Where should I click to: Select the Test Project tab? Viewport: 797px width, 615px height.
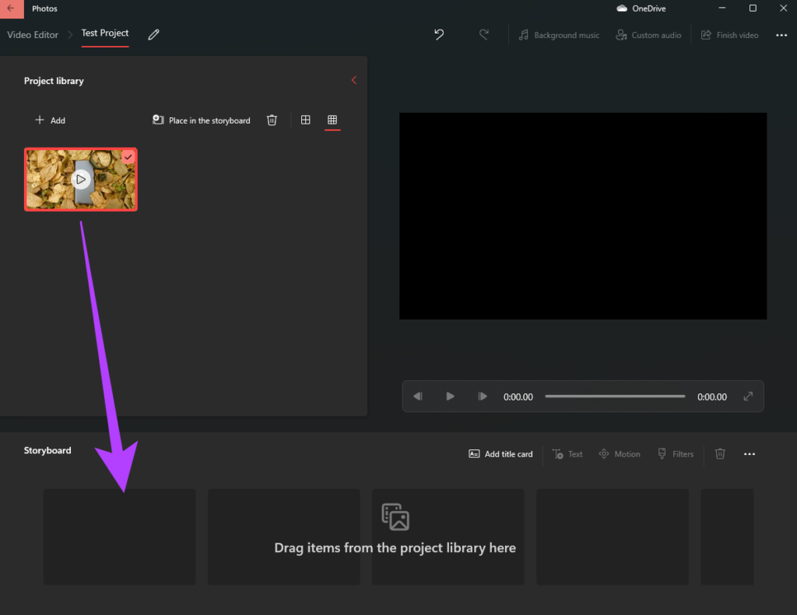[104, 33]
